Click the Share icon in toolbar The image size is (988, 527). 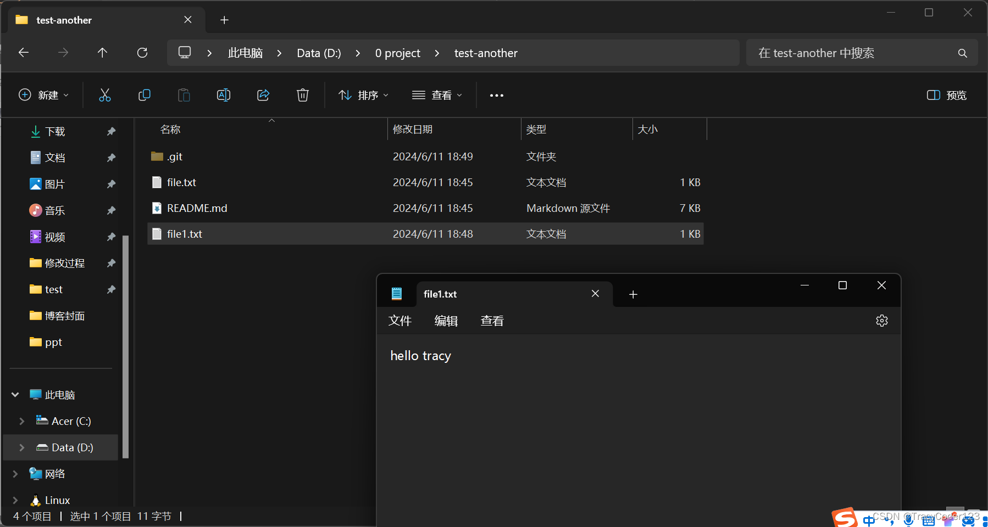263,95
